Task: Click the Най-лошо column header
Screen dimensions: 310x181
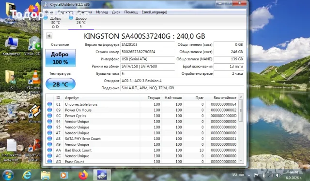Action: [173, 97]
